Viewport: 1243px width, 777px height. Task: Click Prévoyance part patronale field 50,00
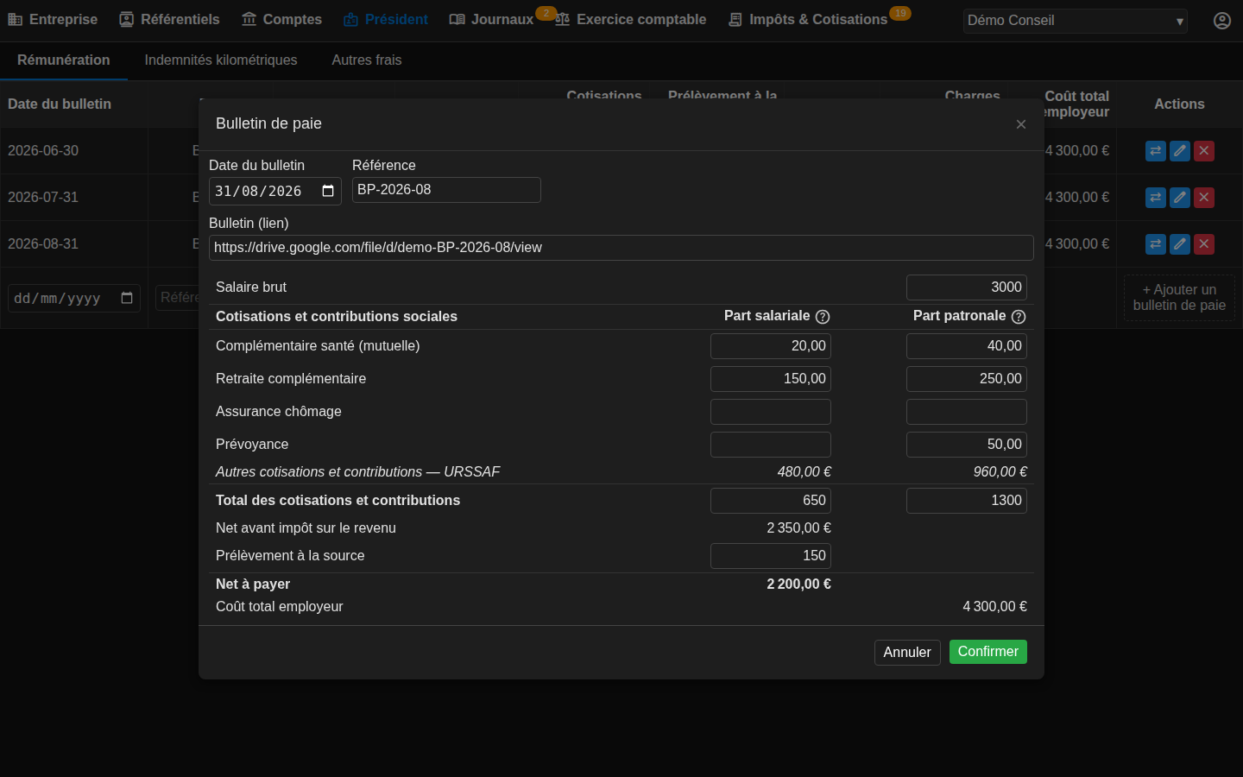pos(967,445)
